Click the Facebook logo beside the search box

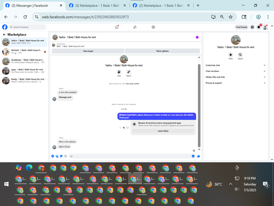tap(5, 27)
